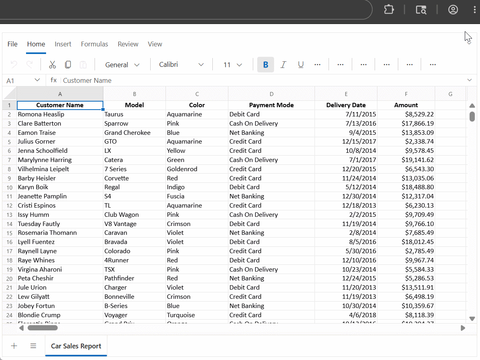This screenshot has height=360, width=480.
Task: Switch to the View tab
Action: coord(155,44)
